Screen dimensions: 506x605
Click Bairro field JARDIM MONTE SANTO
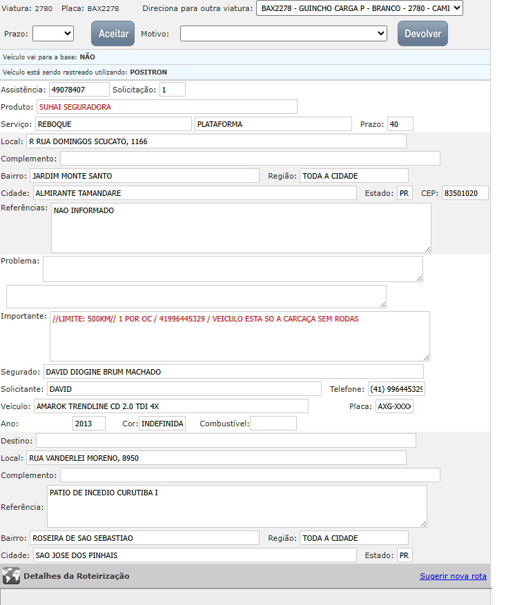pos(144,176)
